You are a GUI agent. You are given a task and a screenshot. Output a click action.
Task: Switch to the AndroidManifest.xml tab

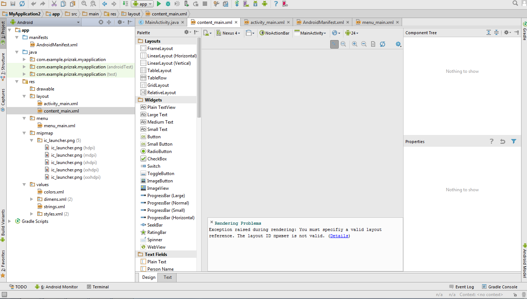click(323, 22)
